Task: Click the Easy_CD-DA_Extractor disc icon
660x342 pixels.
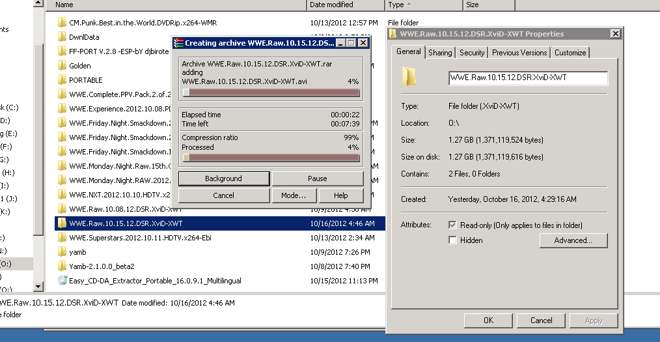Action: pyautogui.click(x=62, y=280)
